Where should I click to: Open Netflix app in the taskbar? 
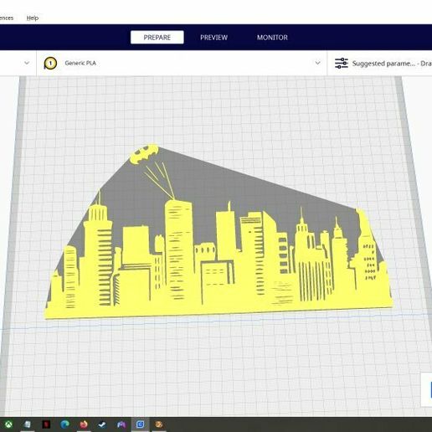click(46, 424)
